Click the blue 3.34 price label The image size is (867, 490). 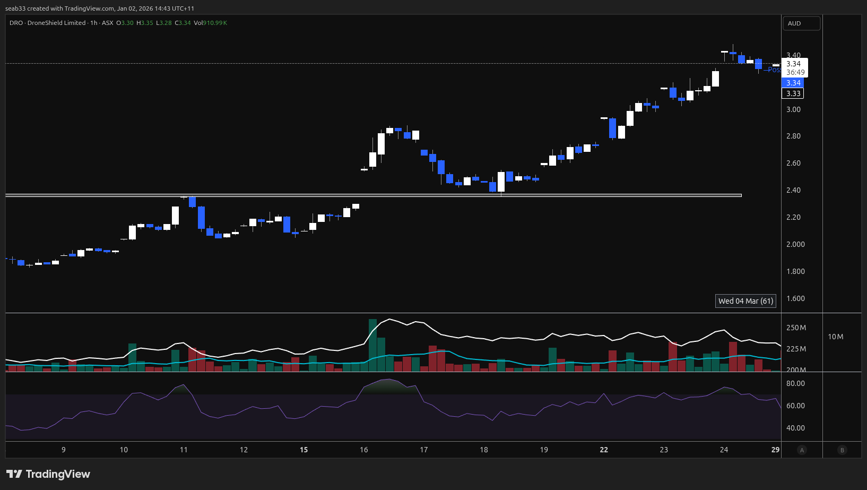pyautogui.click(x=793, y=83)
